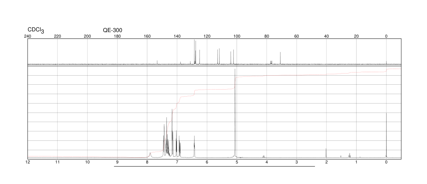Image resolution: width=427 pixels, height=184 pixels.
Task: Click the 5 ppm label on proton axis
Action: [x=237, y=162]
